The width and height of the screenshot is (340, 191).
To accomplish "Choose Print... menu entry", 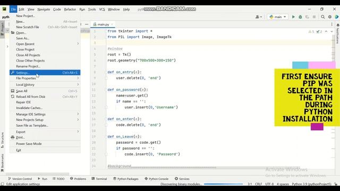I will [45, 137].
